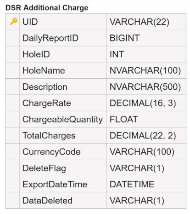Screen dimensions: 190x214
Task: Click the CurrencyCode column name
Action: 51,152
